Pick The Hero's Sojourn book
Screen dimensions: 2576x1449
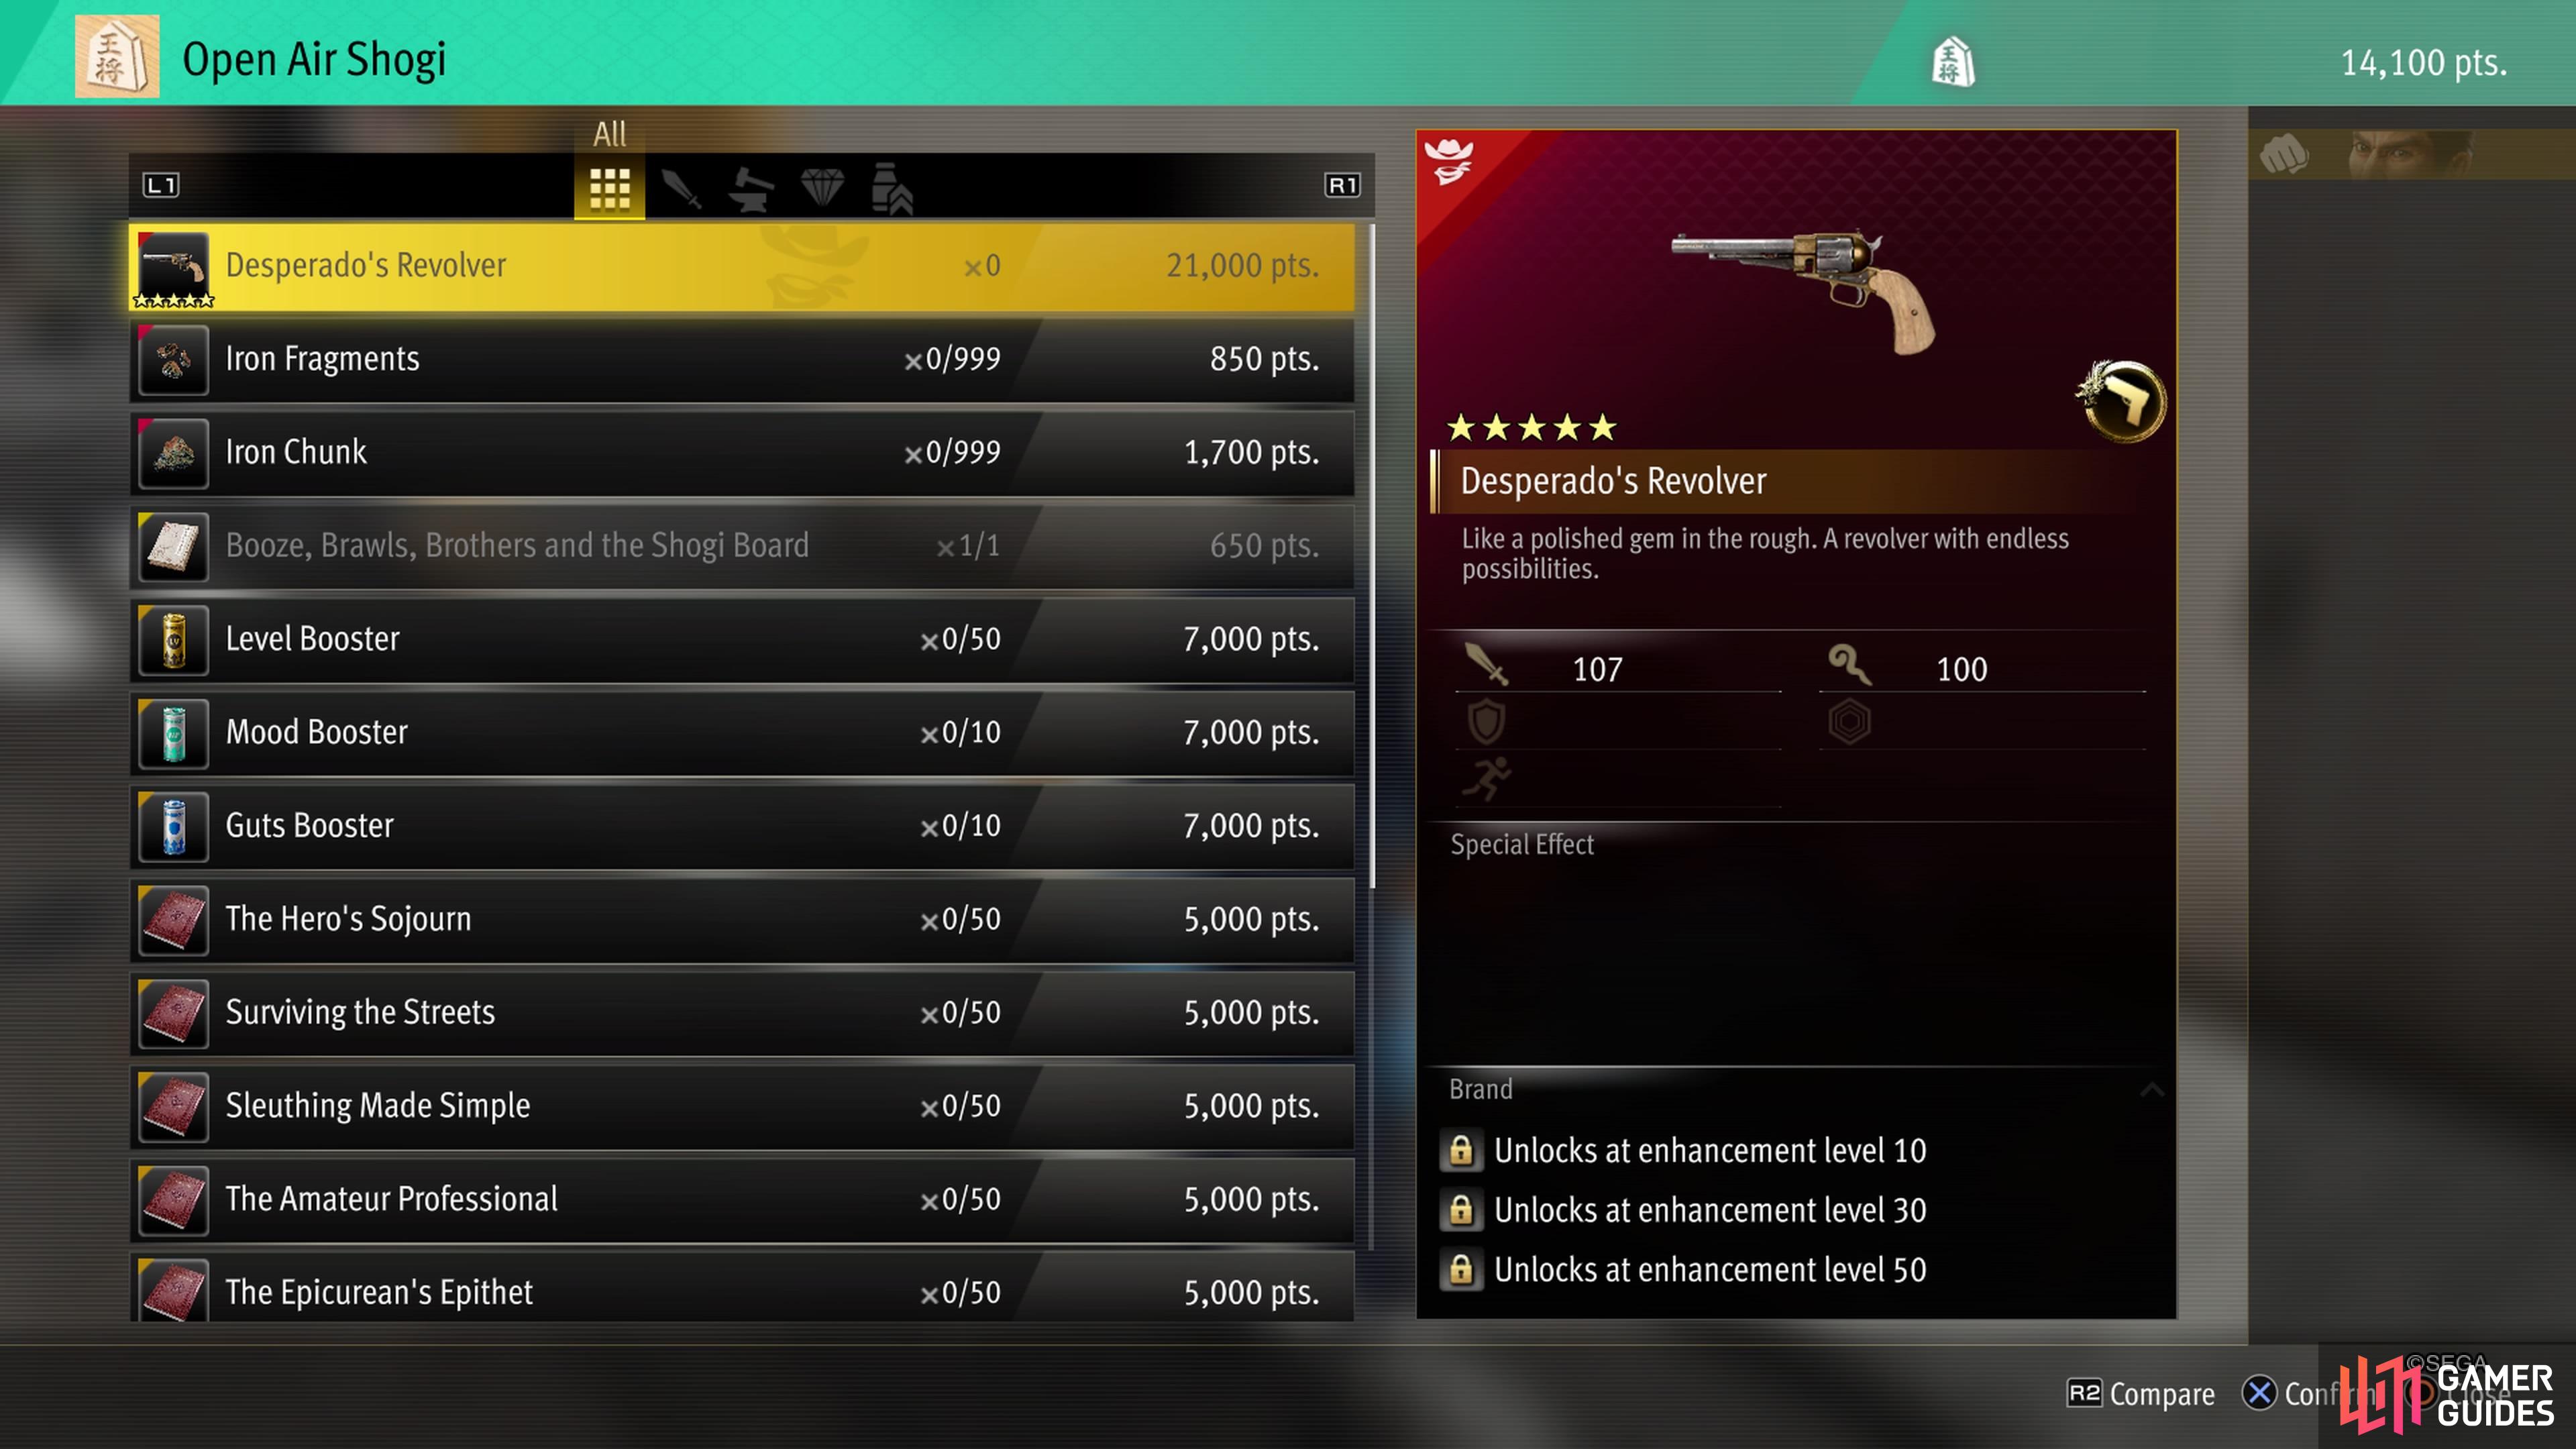[x=742, y=919]
